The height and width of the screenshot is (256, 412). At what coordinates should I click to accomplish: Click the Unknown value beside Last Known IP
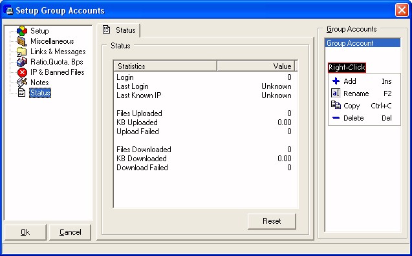276,95
